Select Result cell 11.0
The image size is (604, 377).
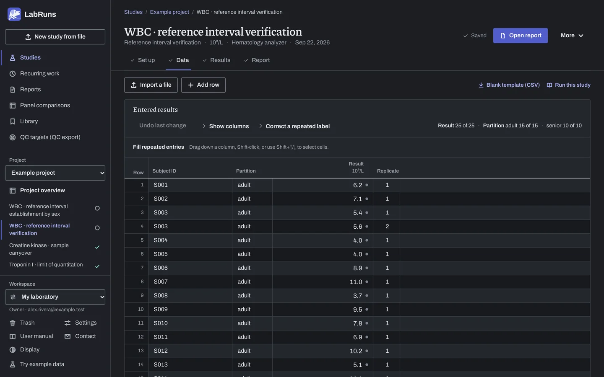click(x=323, y=282)
